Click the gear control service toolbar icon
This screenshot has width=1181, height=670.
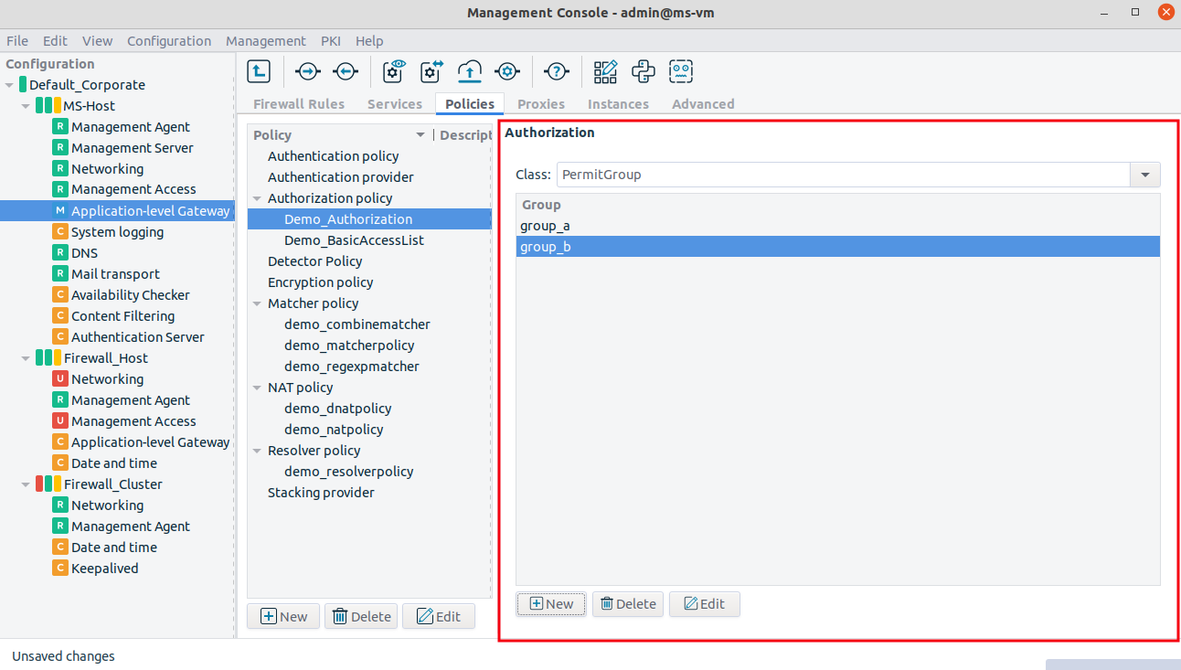507,70
